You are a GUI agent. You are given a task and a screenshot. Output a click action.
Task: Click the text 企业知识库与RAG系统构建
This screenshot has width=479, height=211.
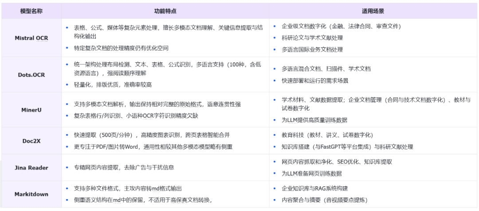point(314,188)
